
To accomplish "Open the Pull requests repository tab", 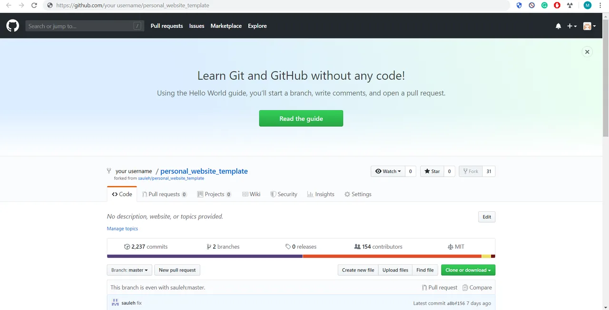I will pyautogui.click(x=164, y=194).
